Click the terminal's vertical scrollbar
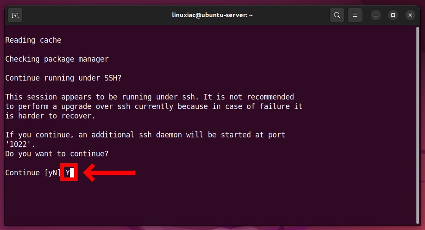This screenshot has height=230, width=425. (418, 125)
